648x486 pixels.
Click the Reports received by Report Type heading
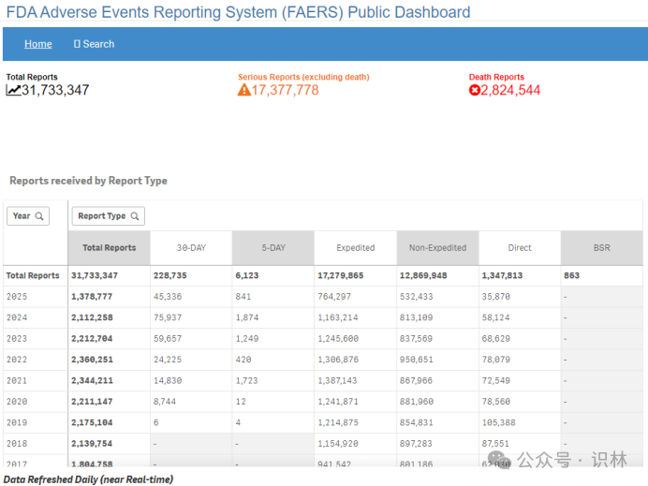[88, 181]
